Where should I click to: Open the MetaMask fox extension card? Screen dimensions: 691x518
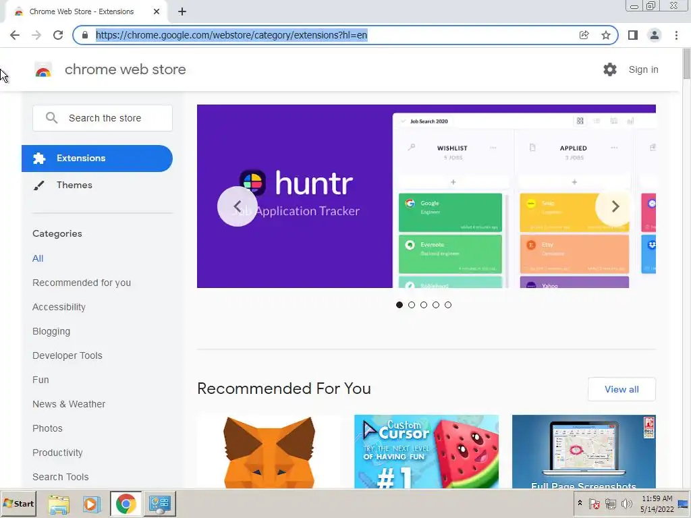[x=269, y=451]
